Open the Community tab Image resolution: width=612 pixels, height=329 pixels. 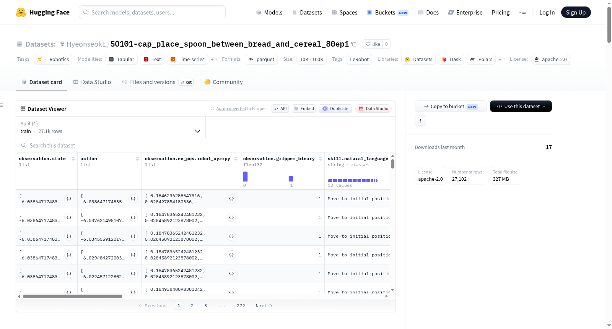[224, 82]
